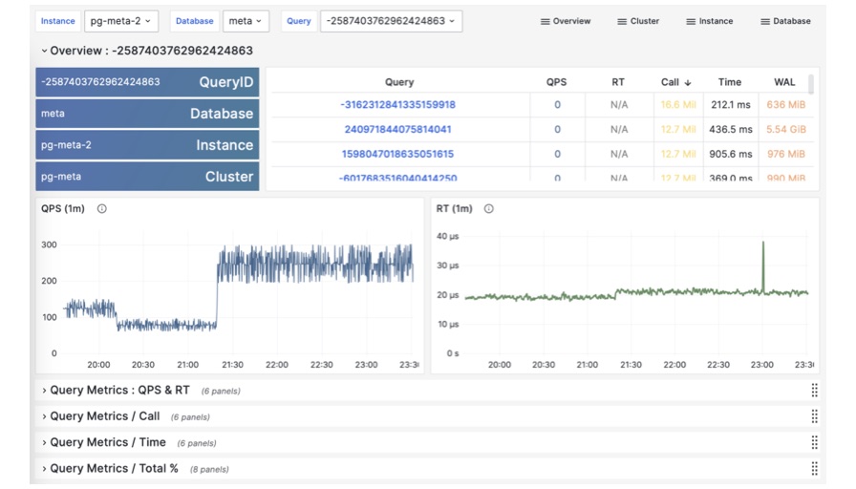
Task: Click the QPS panel info icon
Action: (102, 208)
